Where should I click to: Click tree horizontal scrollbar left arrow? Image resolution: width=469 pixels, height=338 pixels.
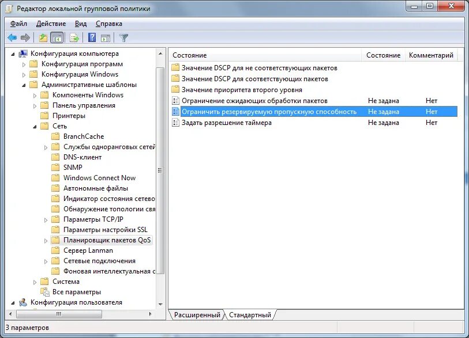point(10,314)
